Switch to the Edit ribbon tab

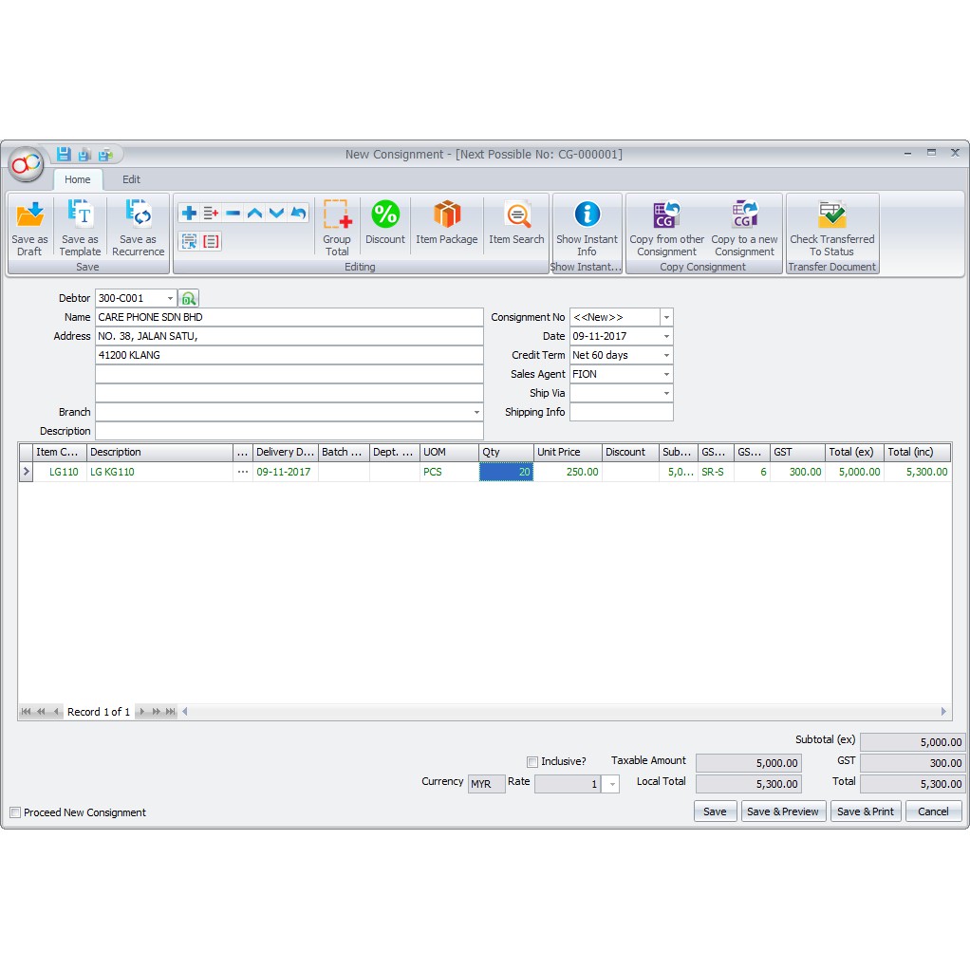[131, 179]
